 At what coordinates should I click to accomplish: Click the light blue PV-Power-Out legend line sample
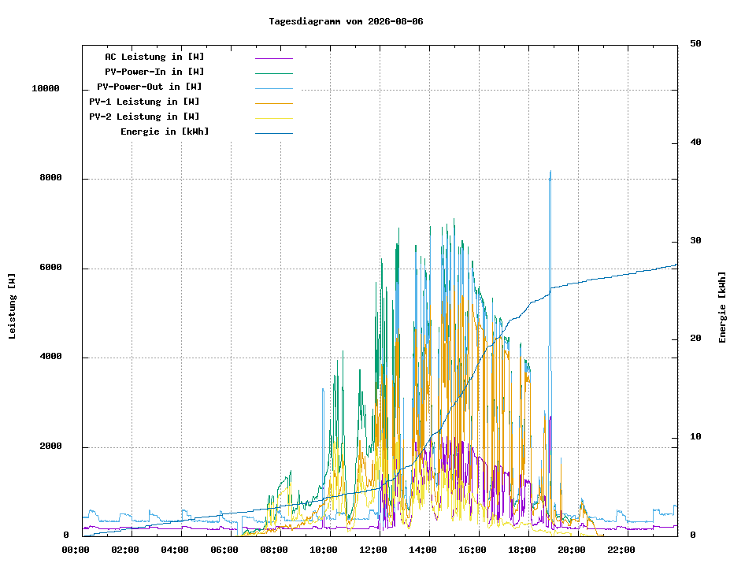click(x=274, y=88)
